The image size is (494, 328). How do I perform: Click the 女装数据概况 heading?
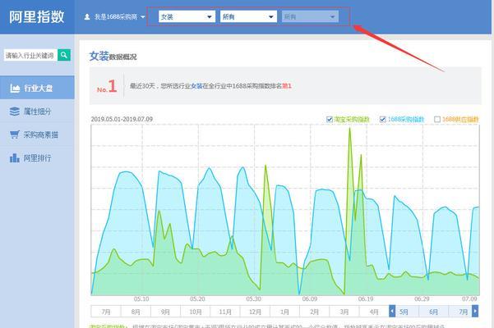click(113, 57)
